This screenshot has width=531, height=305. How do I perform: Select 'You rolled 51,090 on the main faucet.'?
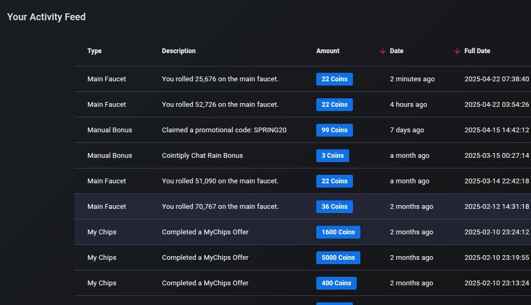click(220, 181)
